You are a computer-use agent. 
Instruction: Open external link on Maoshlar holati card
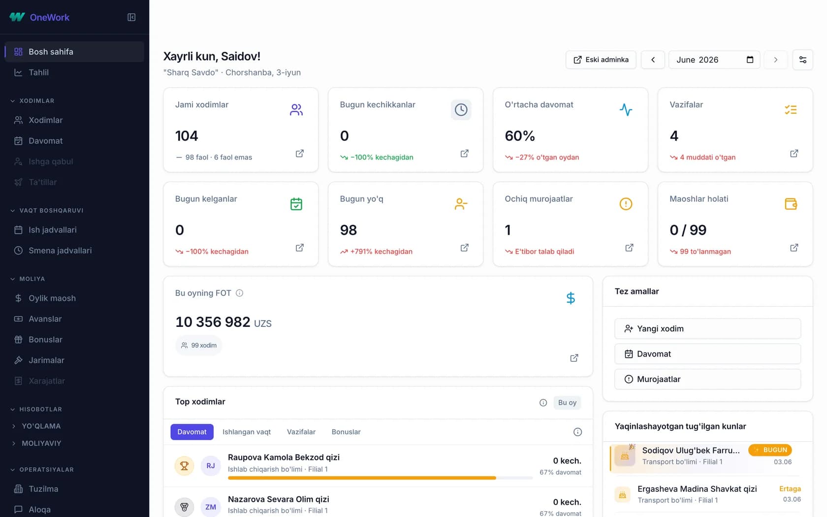click(x=794, y=248)
